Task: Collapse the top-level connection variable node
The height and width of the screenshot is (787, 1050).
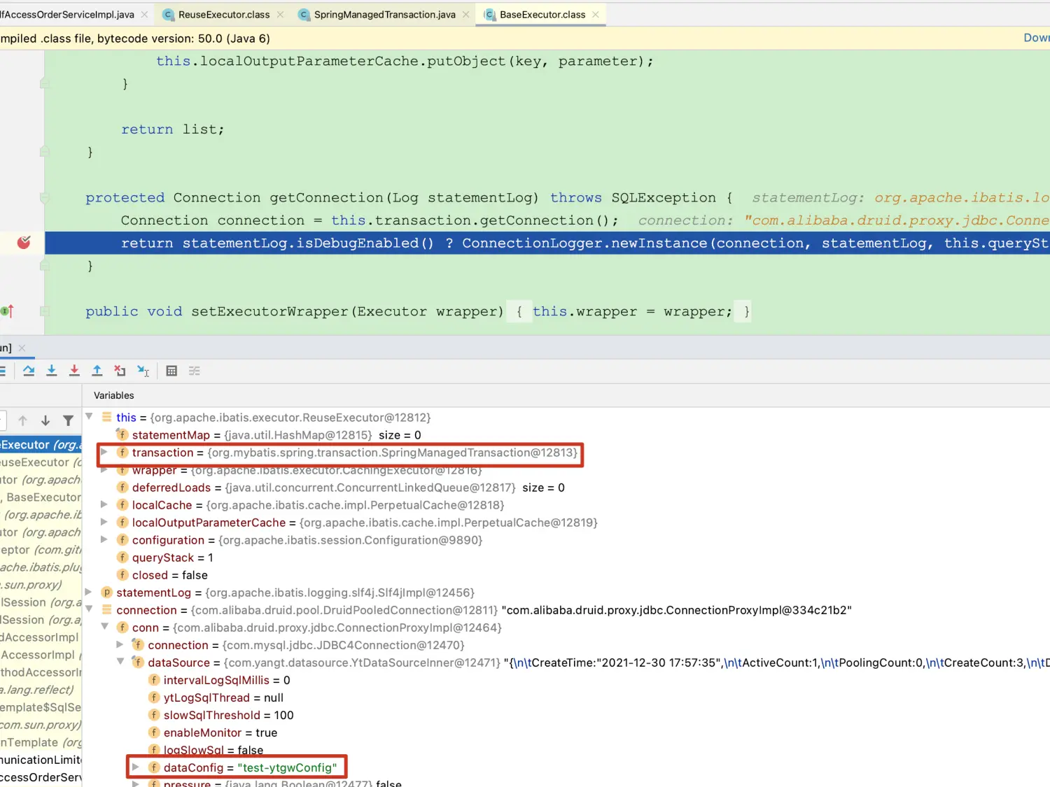Action: tap(90, 609)
